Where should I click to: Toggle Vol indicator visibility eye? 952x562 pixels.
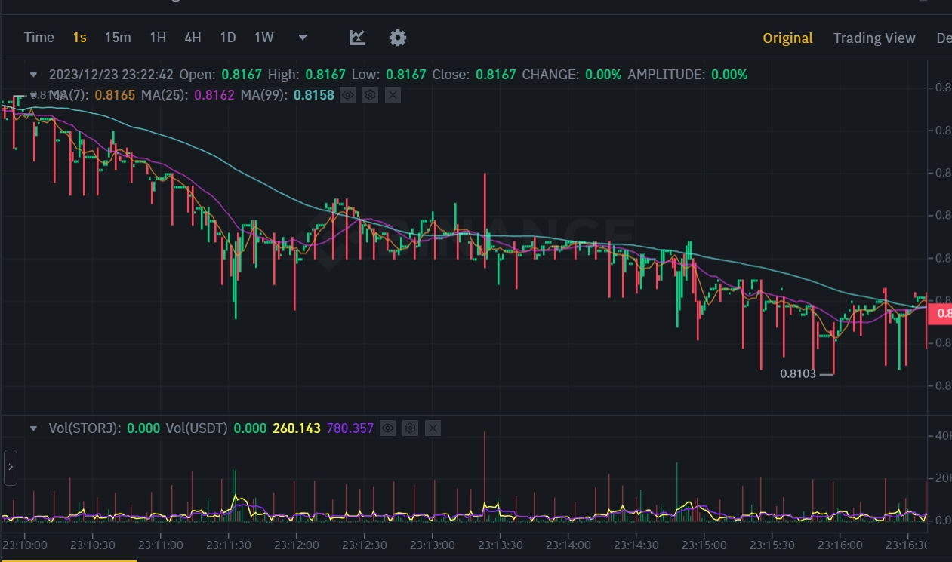click(387, 428)
